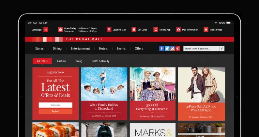
Task: Click the 9:41 AM clock
Action: coord(32,23)
